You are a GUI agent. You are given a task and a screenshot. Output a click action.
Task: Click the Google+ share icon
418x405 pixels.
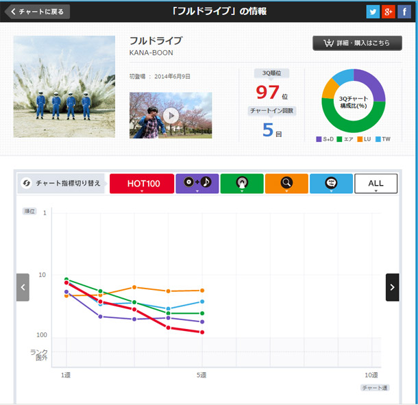[389, 11]
